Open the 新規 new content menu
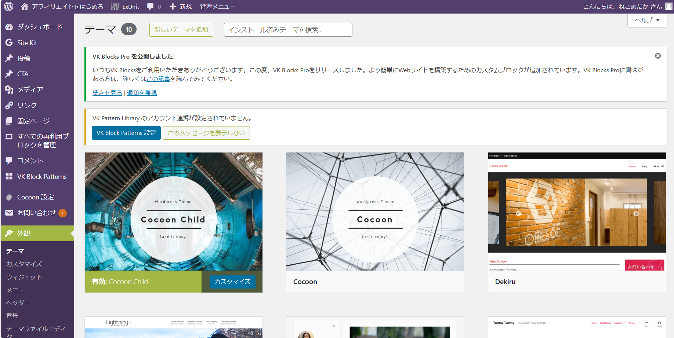 tap(181, 7)
